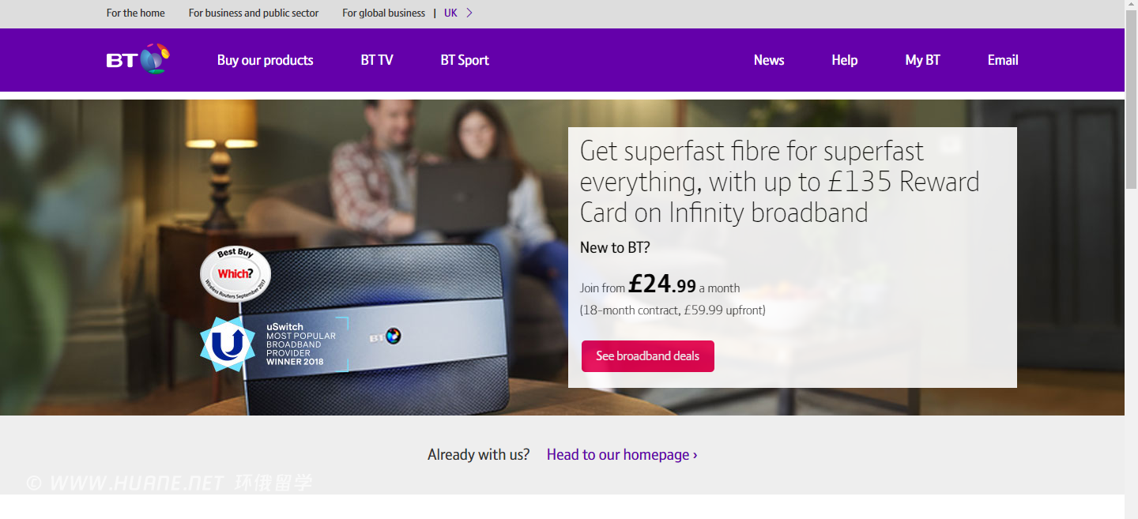Open My BT account
This screenshot has height=519, width=1138.
tap(923, 60)
